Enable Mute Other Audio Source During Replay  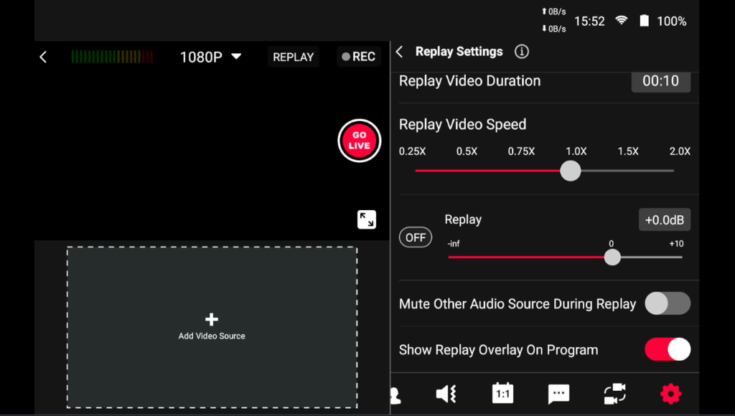pyautogui.click(x=668, y=303)
